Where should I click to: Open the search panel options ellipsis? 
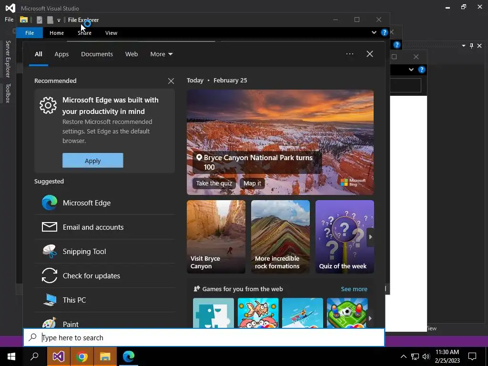point(349,54)
